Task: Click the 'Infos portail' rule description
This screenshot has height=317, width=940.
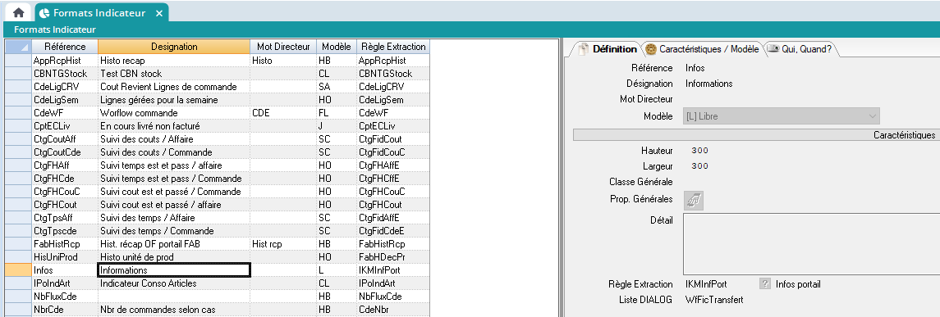Action: click(798, 284)
